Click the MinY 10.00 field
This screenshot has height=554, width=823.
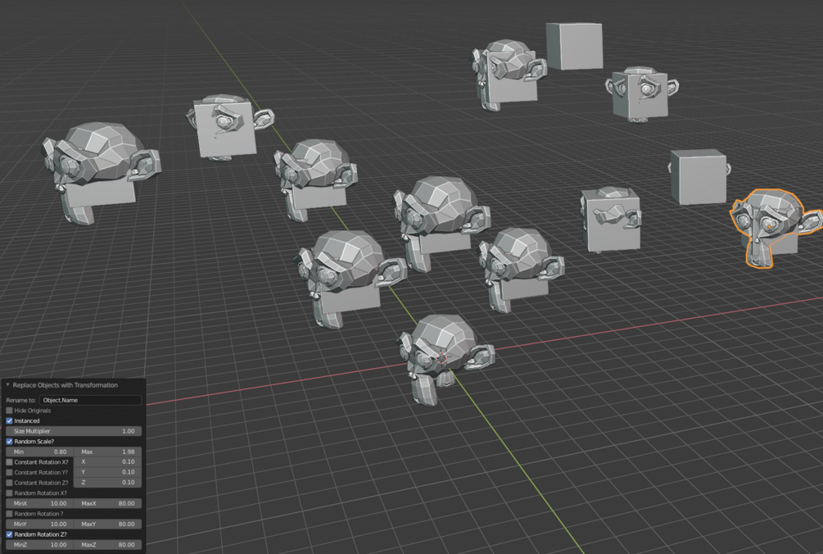39,524
